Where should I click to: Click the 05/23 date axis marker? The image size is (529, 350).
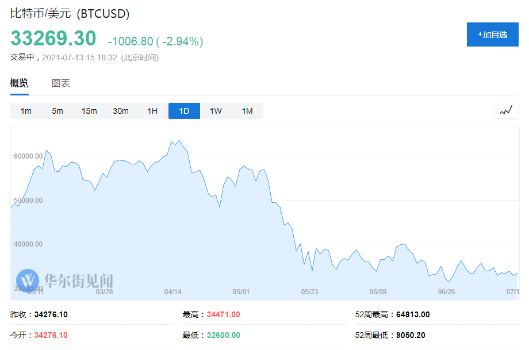tap(309, 292)
